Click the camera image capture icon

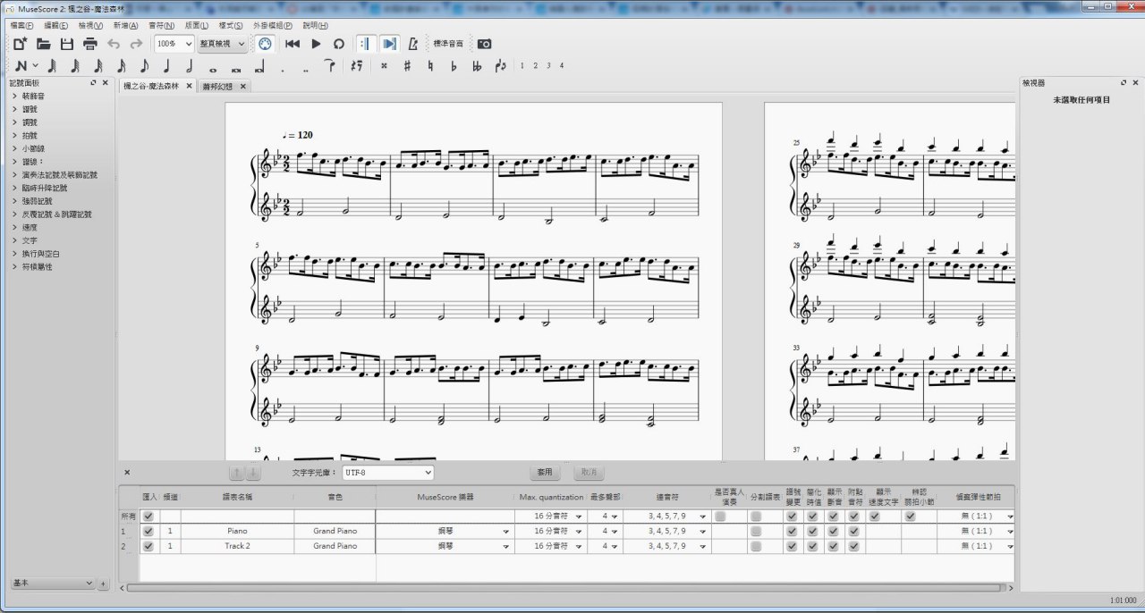484,44
